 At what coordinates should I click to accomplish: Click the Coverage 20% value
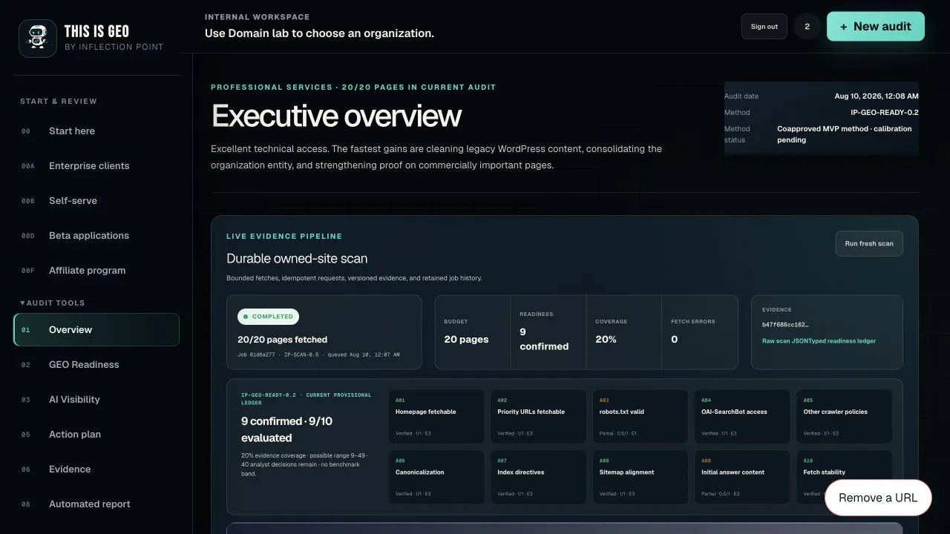pos(606,339)
